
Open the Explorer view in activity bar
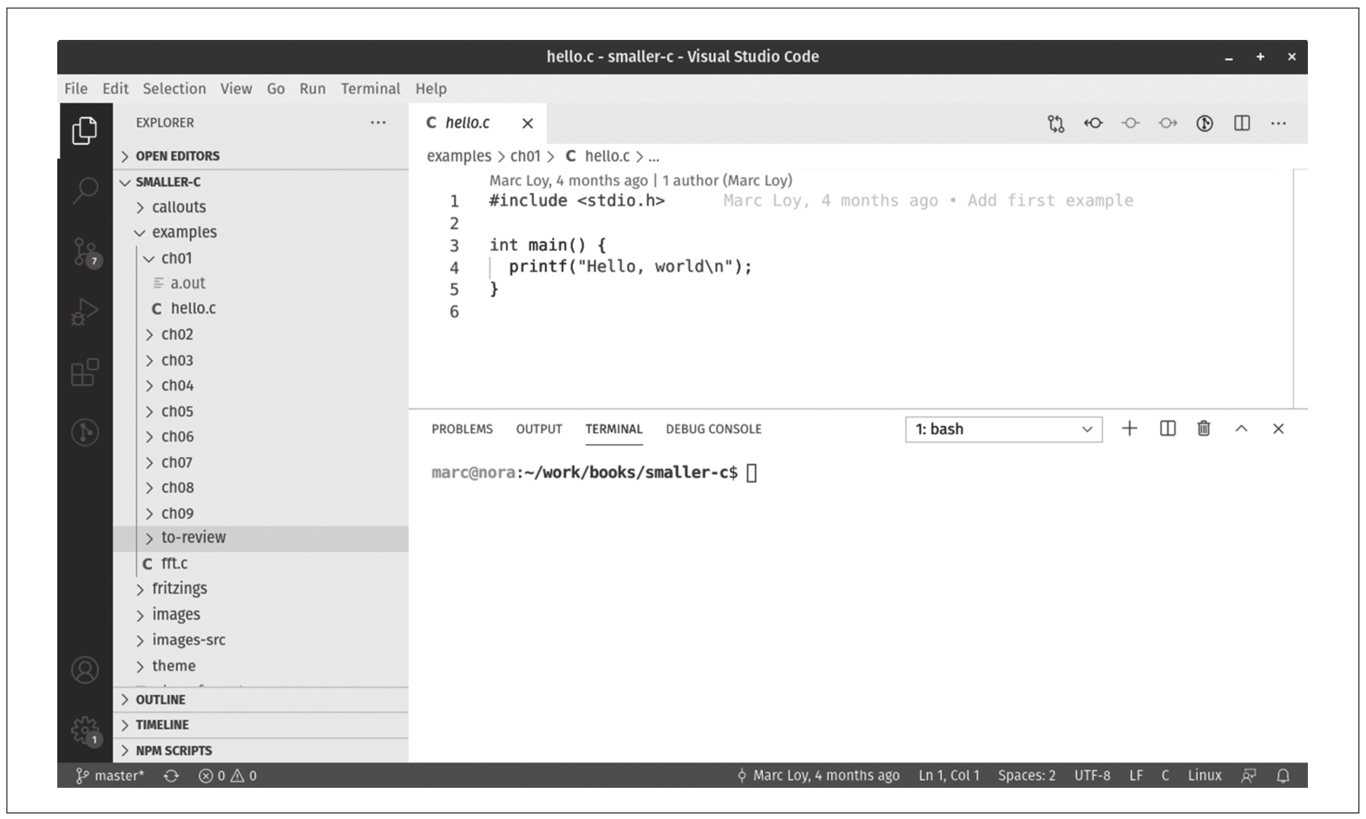(x=84, y=131)
